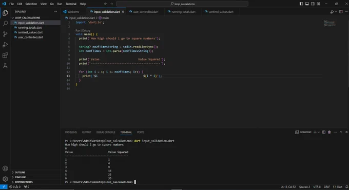Screen dimensions: 349x190
Task: Open the Extensions view
Action: (x=5, y=55)
